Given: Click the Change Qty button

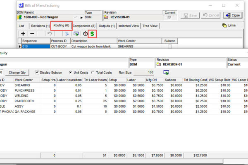Looking at the screenshot, I should pyautogui.click(x=17, y=73).
